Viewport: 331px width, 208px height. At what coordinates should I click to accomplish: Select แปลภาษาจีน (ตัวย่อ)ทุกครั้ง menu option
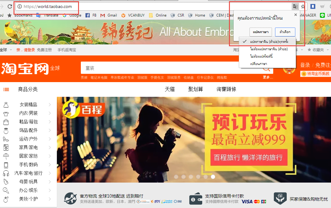coord(267,42)
